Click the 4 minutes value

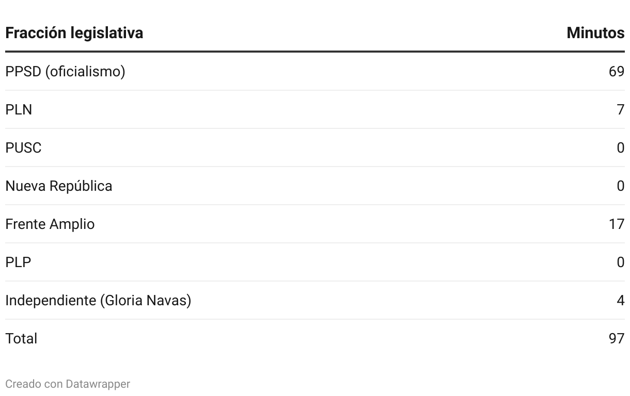[x=620, y=300]
